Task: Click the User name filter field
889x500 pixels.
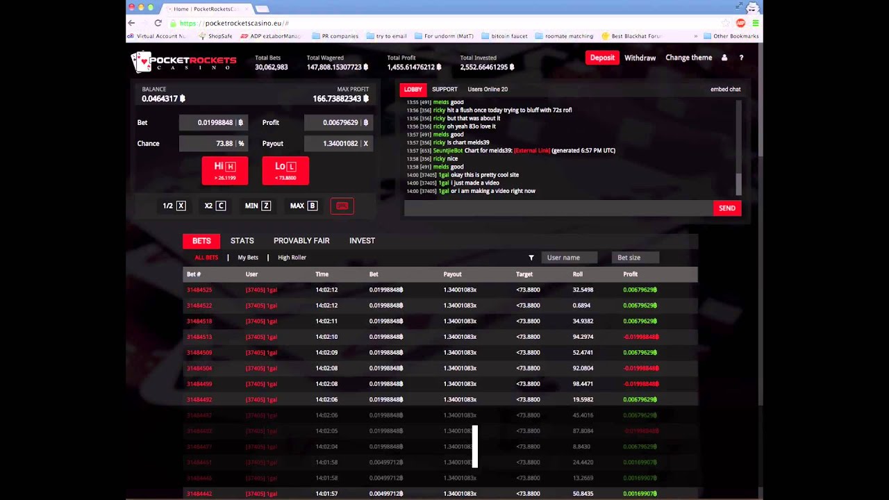Action: pyautogui.click(x=569, y=258)
